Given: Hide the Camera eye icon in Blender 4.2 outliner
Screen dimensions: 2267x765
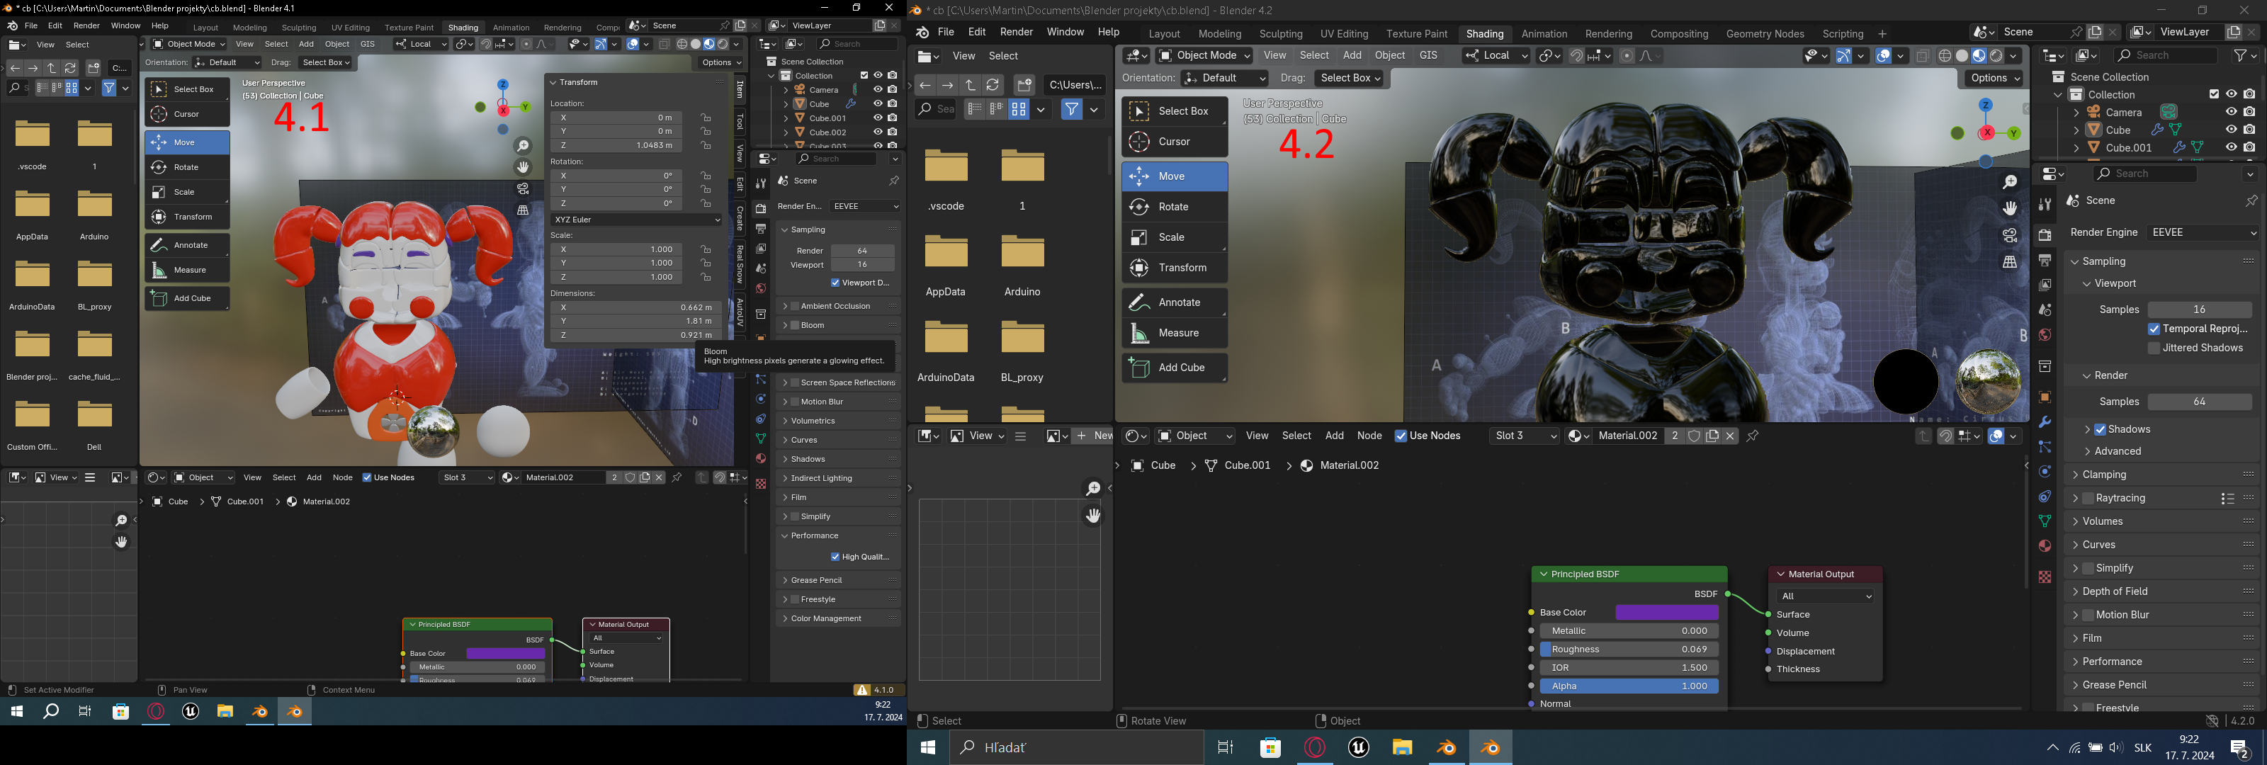Looking at the screenshot, I should tap(2231, 112).
